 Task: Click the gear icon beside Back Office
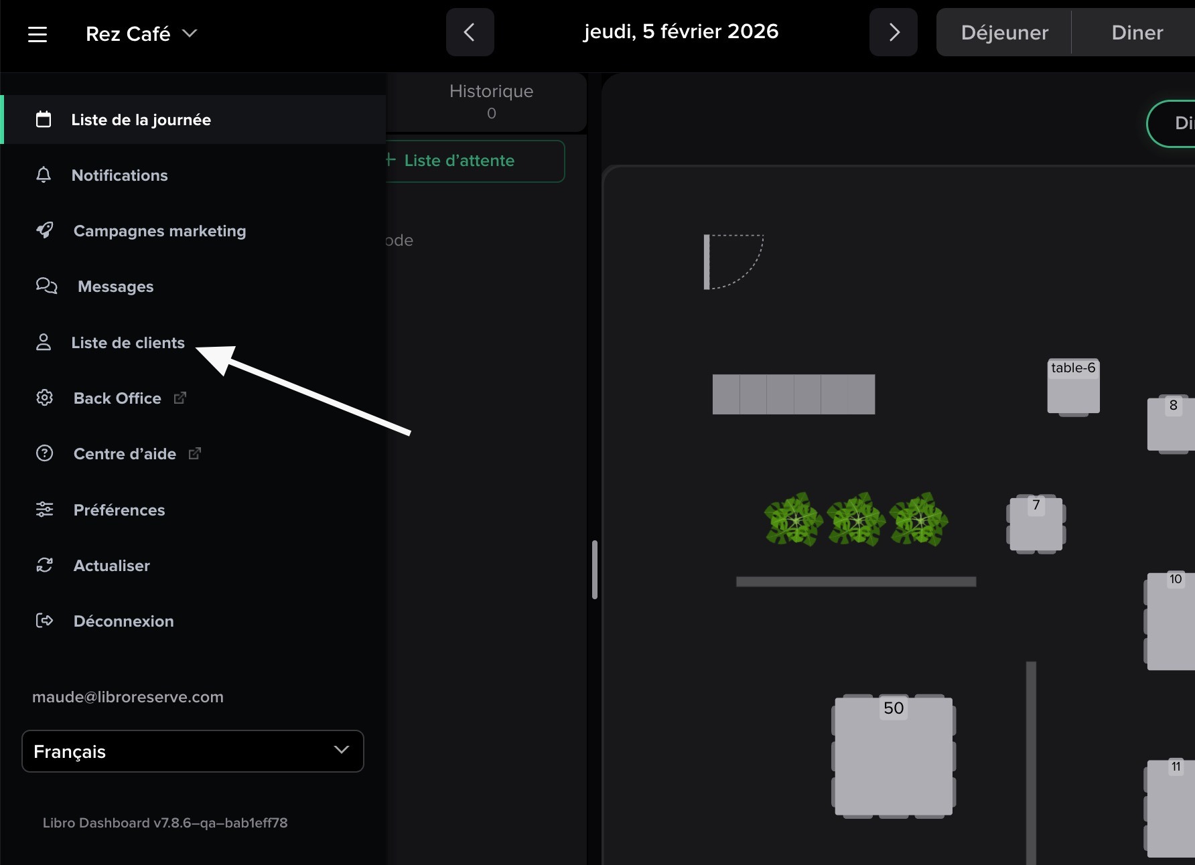pyautogui.click(x=44, y=398)
